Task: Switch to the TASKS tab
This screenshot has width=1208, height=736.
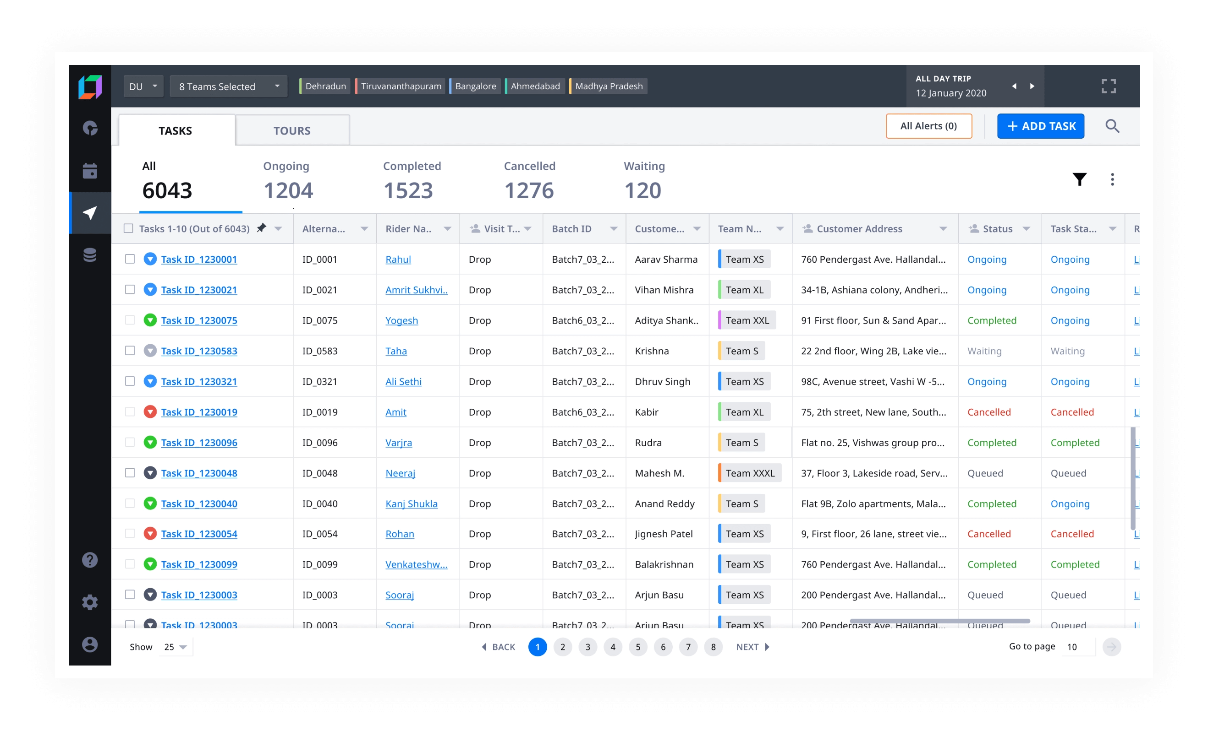Action: coord(175,130)
